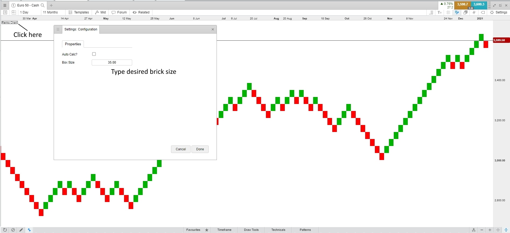510x233 pixels.
Task: Click the Cancel button in dialog
Action: pyautogui.click(x=181, y=149)
